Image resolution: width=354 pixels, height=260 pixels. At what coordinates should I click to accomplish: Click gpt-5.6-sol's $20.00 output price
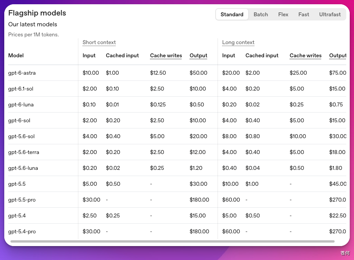pyautogui.click(x=199, y=136)
